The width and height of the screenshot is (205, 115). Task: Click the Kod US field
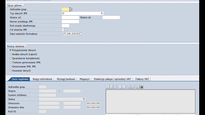43,111
